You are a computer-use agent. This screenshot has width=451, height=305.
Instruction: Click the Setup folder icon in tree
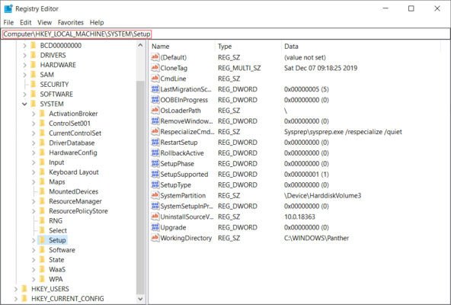point(42,240)
